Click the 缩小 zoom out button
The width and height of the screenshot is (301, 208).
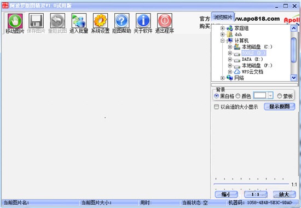click(x=226, y=194)
